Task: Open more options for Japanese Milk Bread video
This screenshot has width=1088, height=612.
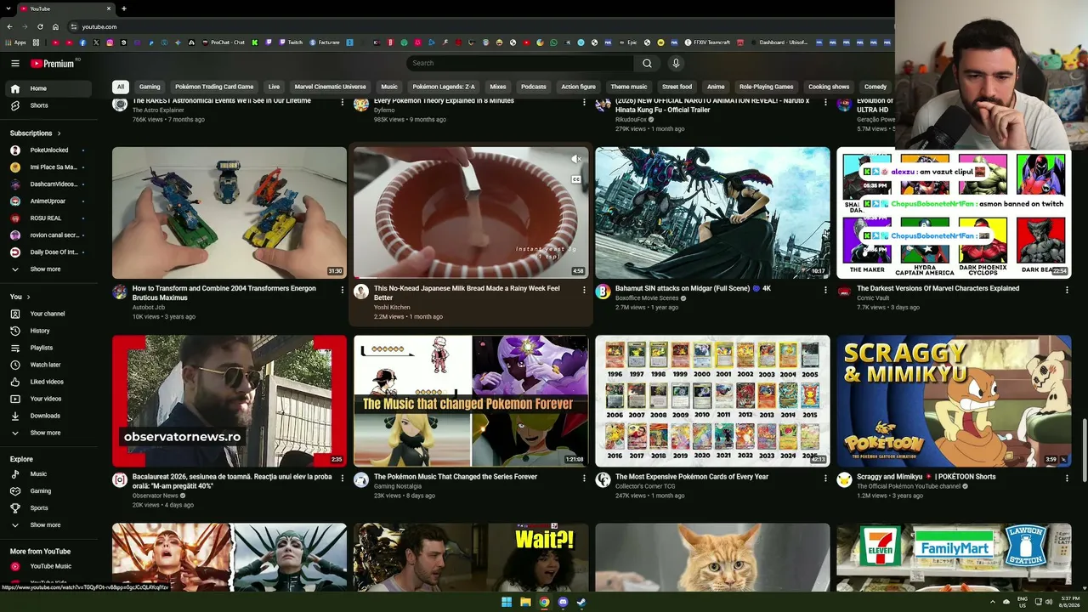Action: tap(584, 290)
